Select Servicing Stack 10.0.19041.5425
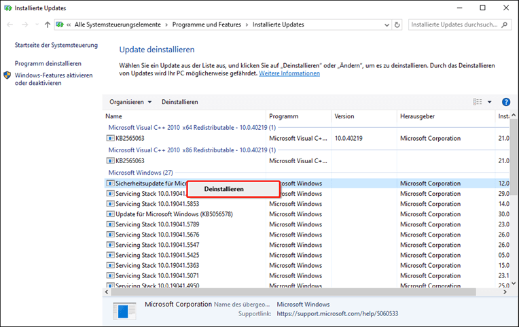This screenshot has width=519, height=327. (x=157, y=255)
